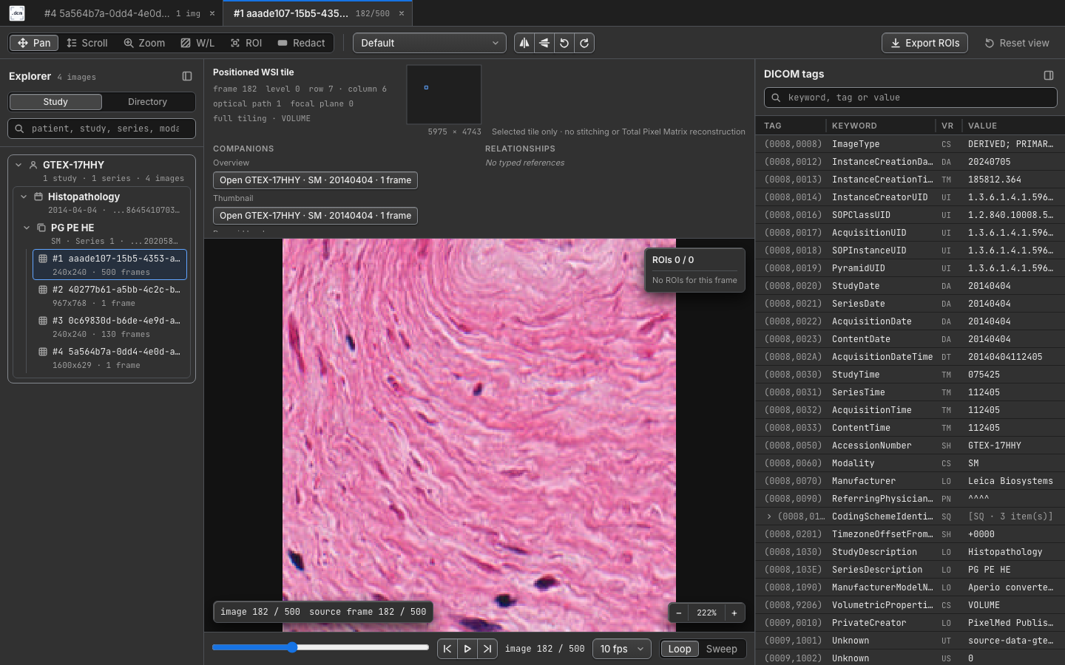The height and width of the screenshot is (665, 1065).
Task: Jump to last frame
Action: coord(487,649)
